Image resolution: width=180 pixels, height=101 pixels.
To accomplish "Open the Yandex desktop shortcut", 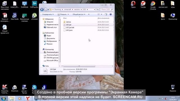I will (x=143, y=4).
